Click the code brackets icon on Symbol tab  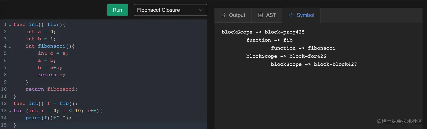tap(291, 15)
